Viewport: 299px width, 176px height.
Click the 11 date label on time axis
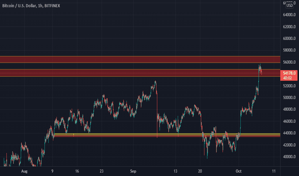click(274, 171)
